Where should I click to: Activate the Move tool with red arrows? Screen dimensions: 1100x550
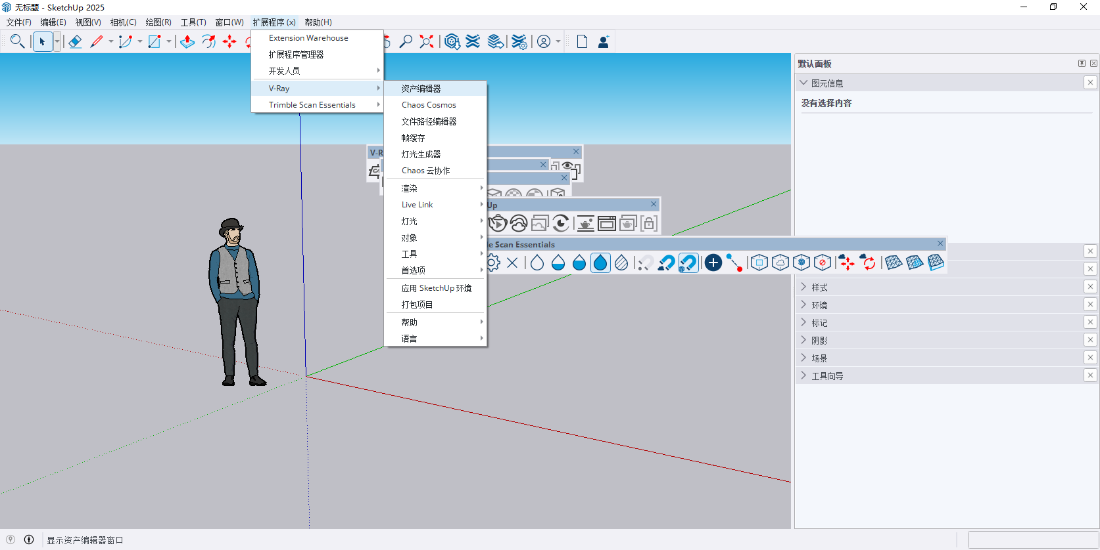tap(229, 41)
